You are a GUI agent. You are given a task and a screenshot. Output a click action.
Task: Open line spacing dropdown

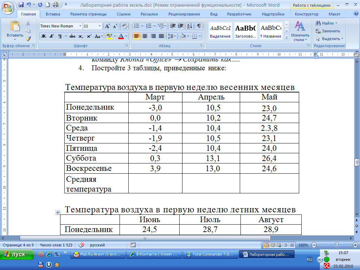point(172,36)
